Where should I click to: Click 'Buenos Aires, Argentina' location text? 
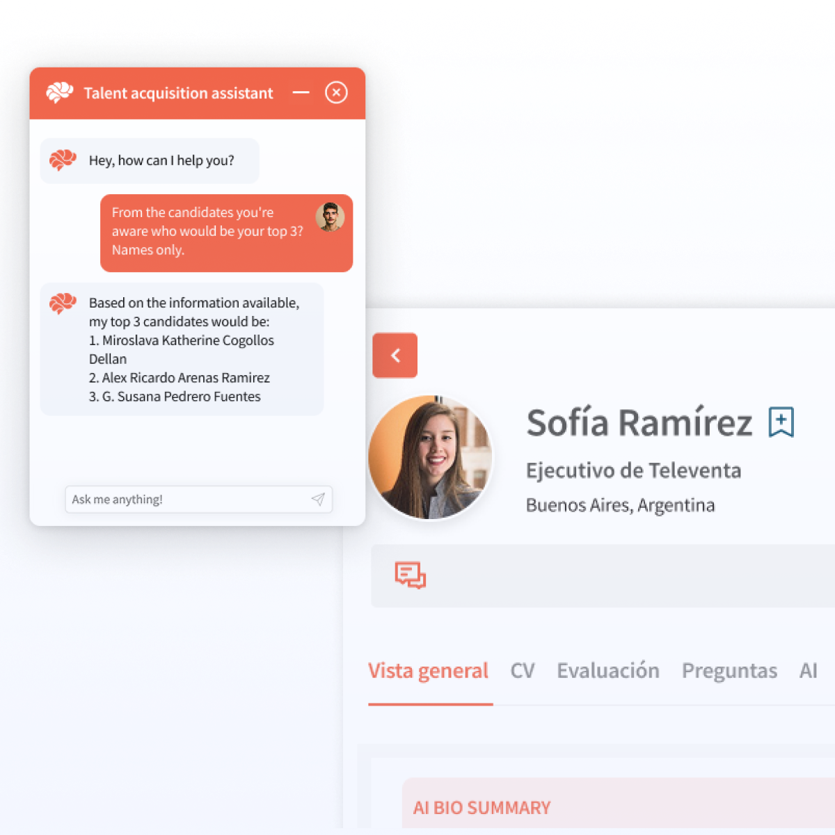[x=620, y=505]
